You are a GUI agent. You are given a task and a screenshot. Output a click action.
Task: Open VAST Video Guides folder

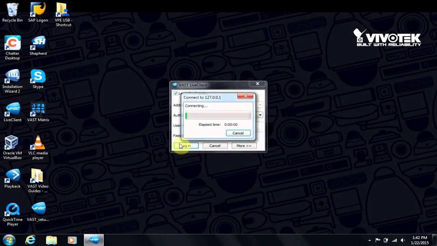click(38, 181)
